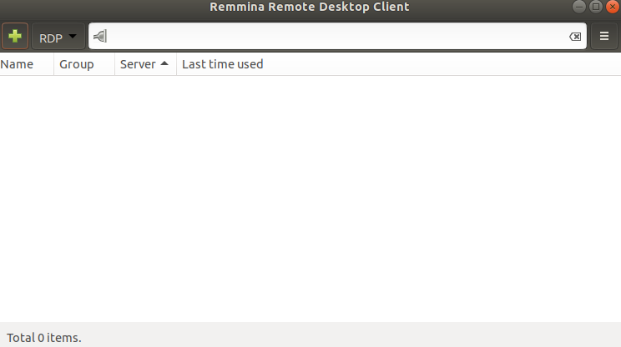Sort connections by the Group column
The image size is (621, 347).
[x=77, y=64]
